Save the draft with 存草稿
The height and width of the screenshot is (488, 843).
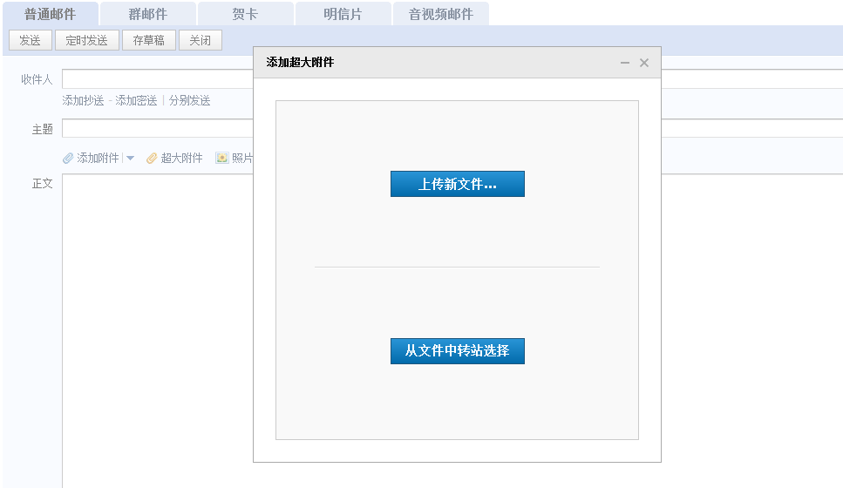[149, 40]
